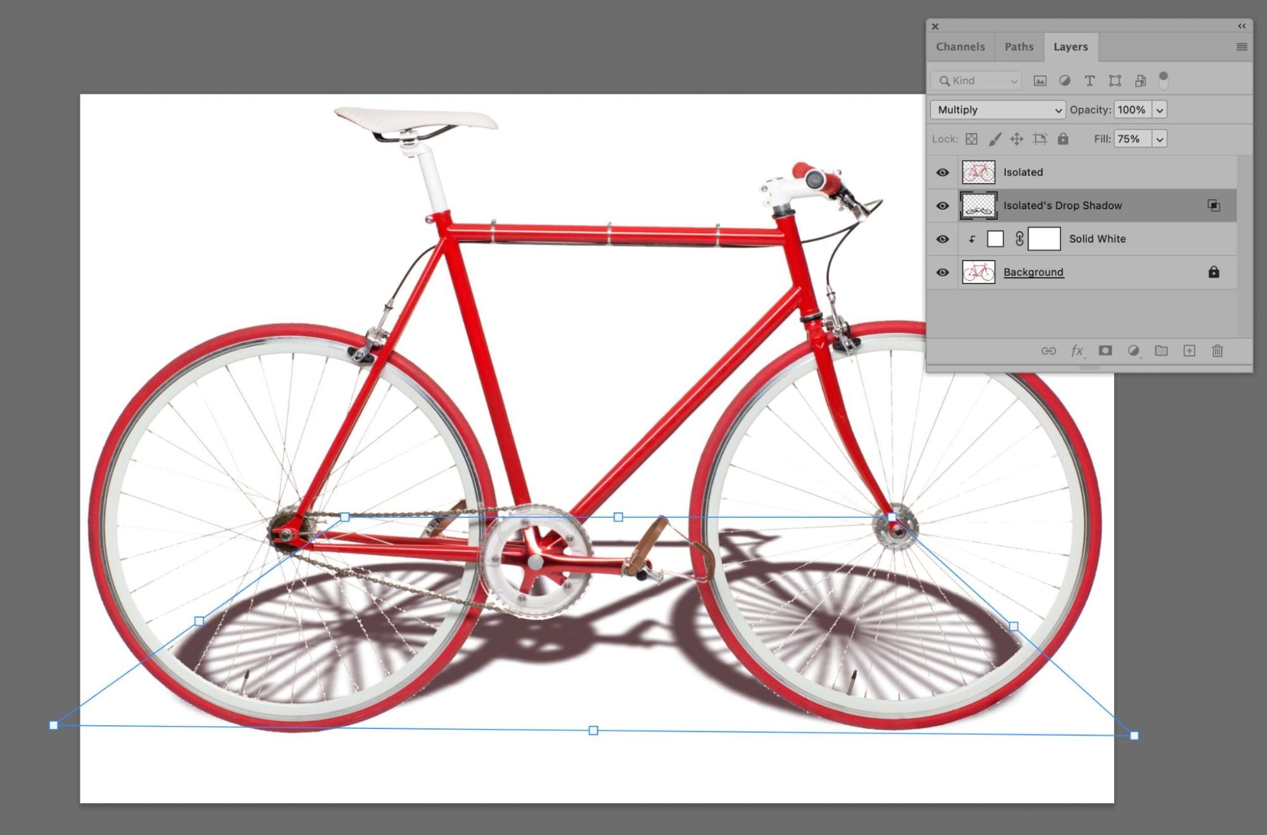Select the Background layer by name
Screen dimensions: 1267x835
1033,272
